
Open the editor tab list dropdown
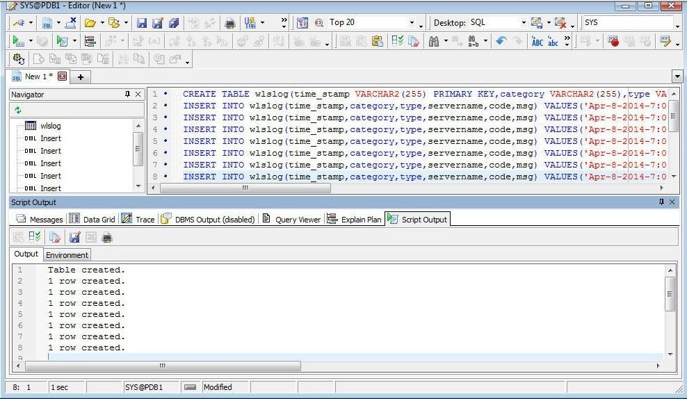[x=677, y=76]
